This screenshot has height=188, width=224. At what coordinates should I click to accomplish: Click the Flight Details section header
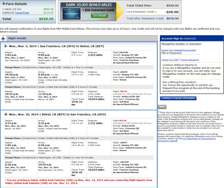79,38
